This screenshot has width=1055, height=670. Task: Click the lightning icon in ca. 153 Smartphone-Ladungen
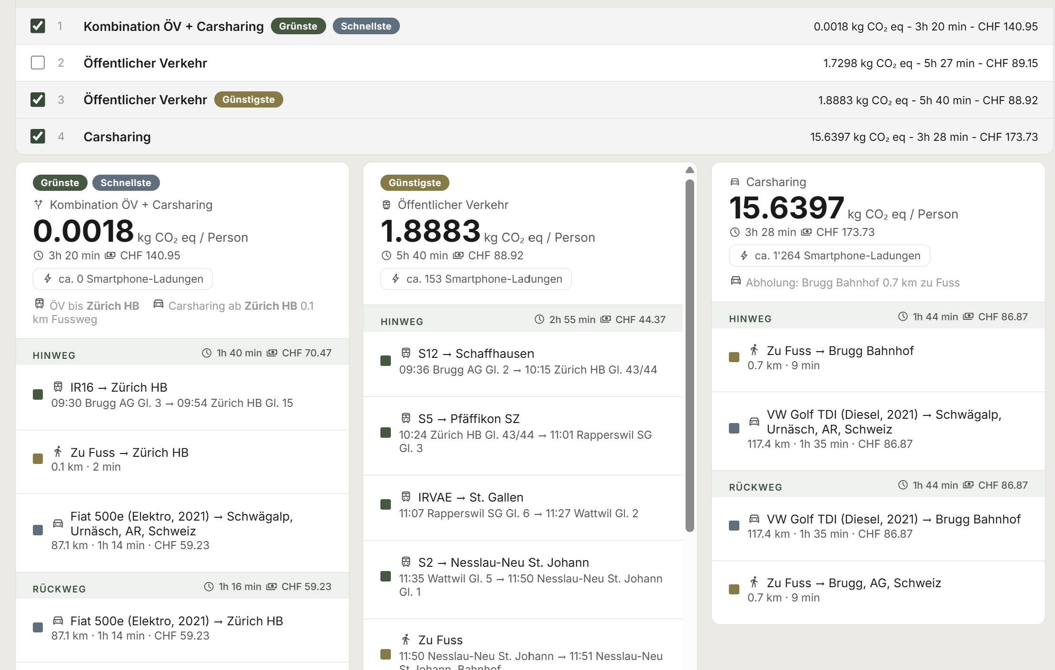tap(396, 278)
